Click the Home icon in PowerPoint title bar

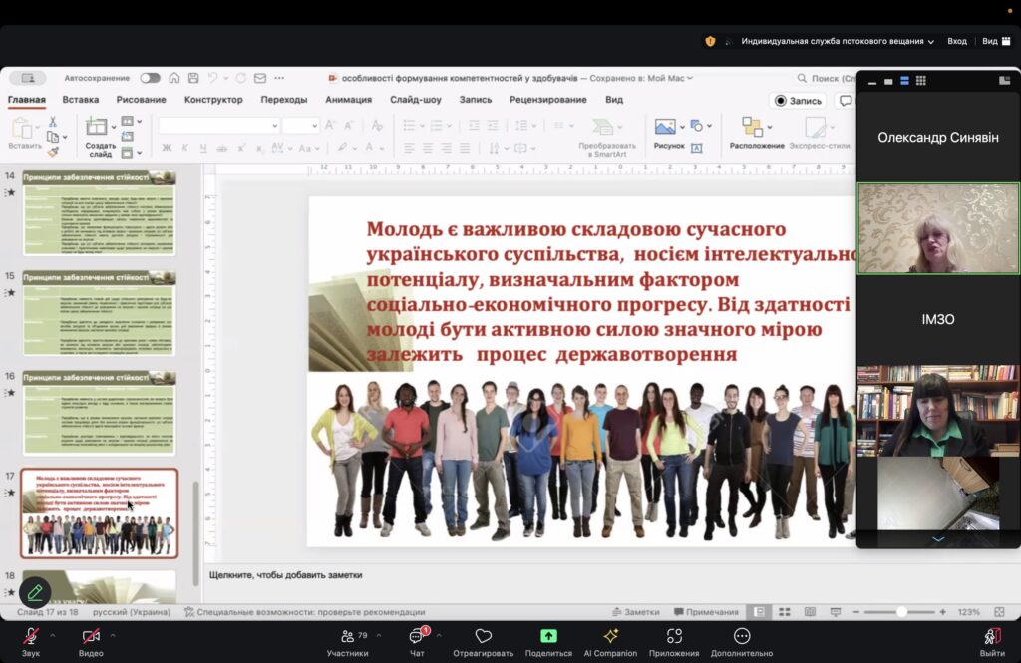coord(173,78)
